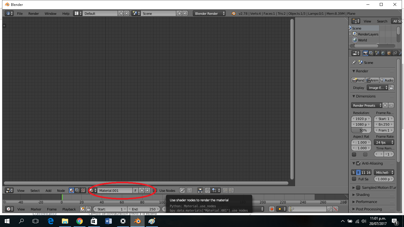
Task: Delete the Default screen layout
Action: 127,13
